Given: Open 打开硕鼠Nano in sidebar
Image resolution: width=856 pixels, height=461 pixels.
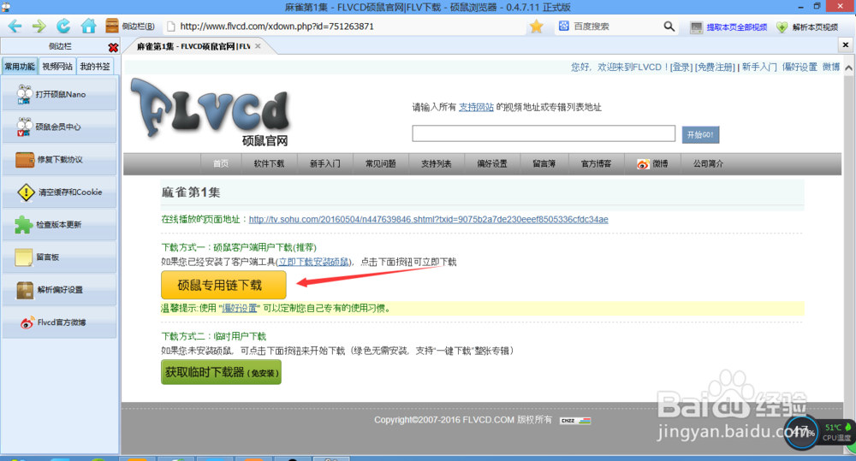Looking at the screenshot, I should click(x=60, y=94).
